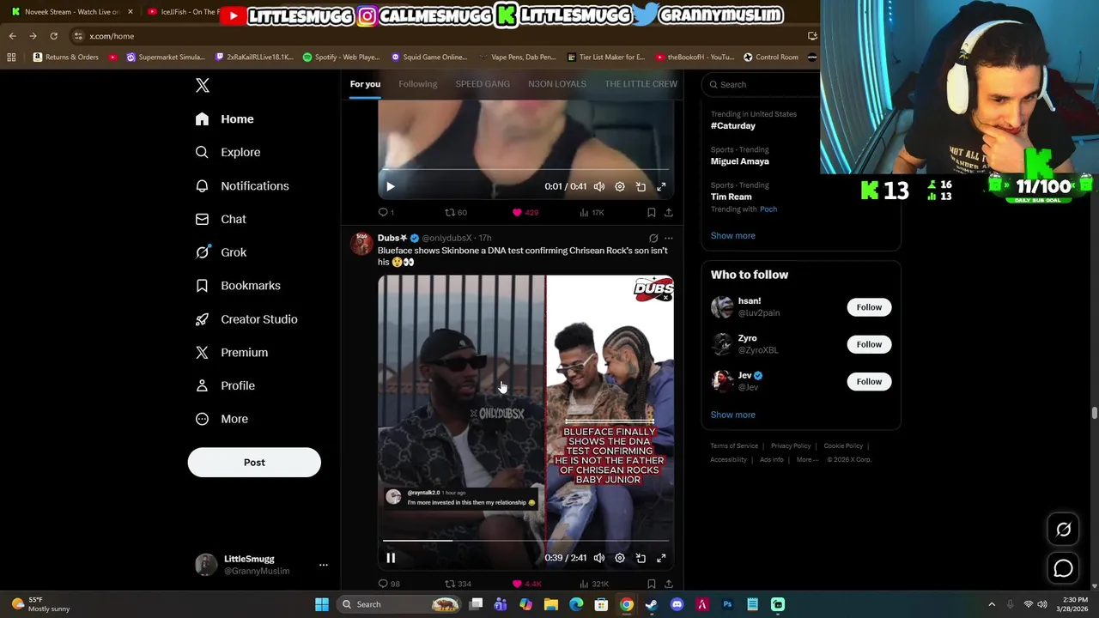Viewport: 1099px width, 618px height.
Task: Open the Miguel Amaya trending topic
Action: 740,161
